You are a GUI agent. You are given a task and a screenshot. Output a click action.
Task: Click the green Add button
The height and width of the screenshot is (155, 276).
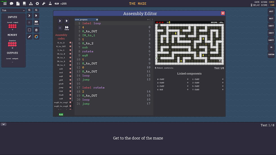click(x=61, y=115)
